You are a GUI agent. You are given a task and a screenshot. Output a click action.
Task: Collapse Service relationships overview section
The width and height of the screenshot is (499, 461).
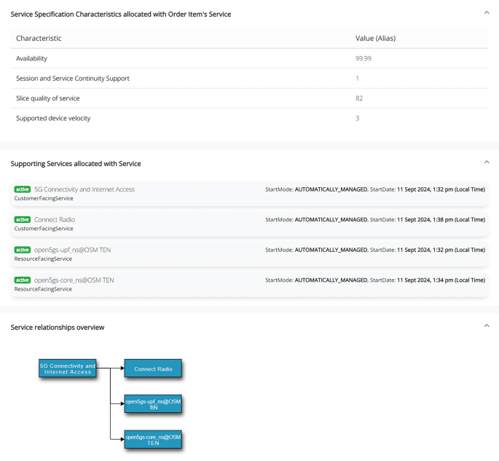(x=487, y=326)
